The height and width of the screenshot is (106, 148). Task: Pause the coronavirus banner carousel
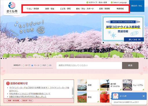[x=142, y=43]
